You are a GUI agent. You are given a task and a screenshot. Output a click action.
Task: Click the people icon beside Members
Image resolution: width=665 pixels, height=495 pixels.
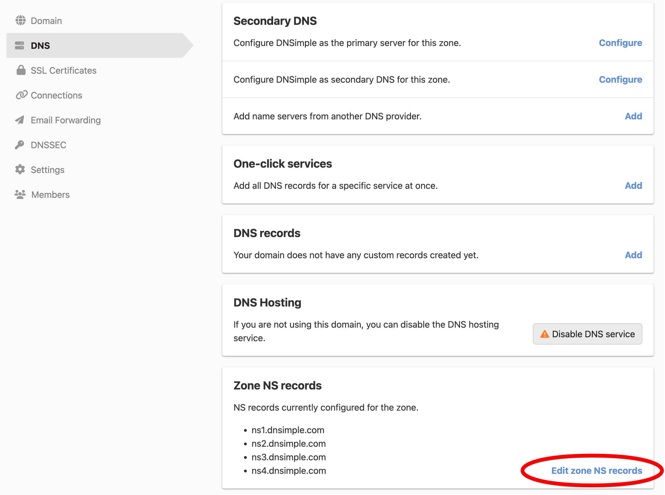20,194
